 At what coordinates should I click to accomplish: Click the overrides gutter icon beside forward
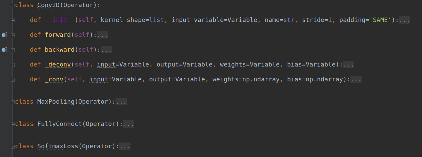click(x=4, y=35)
